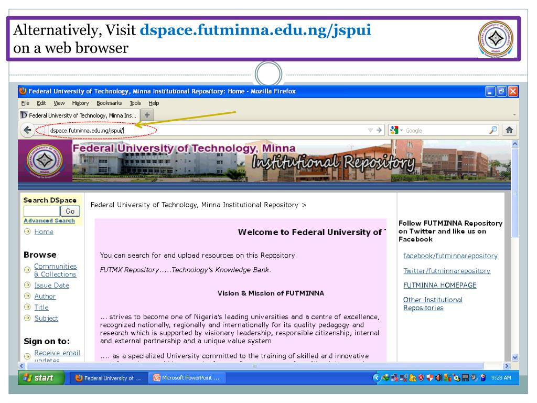Open facebook/futminnarepository link
Image resolution: width=537 pixels, height=403 pixels.
[x=450, y=256]
